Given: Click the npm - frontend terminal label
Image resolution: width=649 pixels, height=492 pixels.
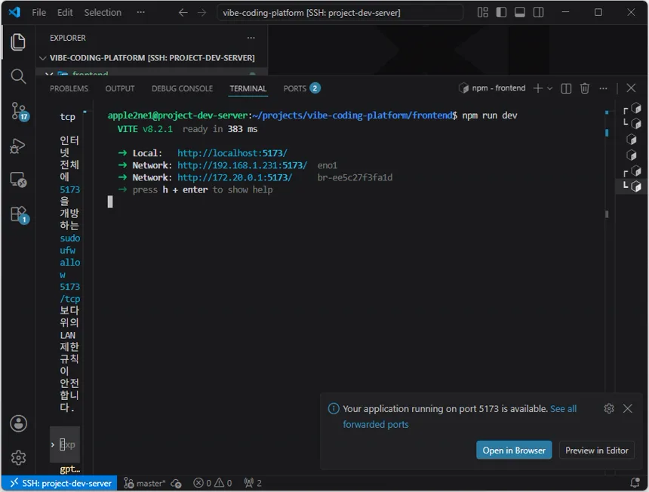Looking at the screenshot, I should [x=492, y=88].
